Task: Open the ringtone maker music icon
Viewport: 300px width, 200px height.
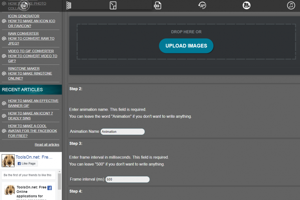Action: (x=291, y=6)
